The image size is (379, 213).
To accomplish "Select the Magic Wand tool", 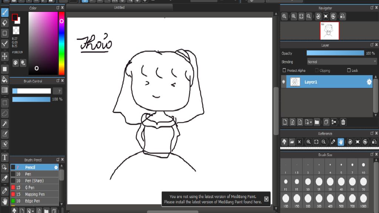I will [4, 124].
